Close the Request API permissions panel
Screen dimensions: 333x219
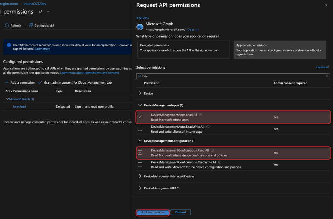pyautogui.click(x=326, y=5)
